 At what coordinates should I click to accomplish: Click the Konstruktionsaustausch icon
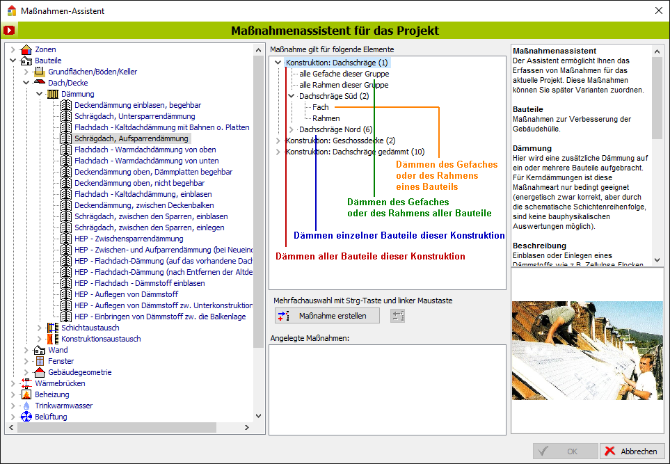click(53, 339)
